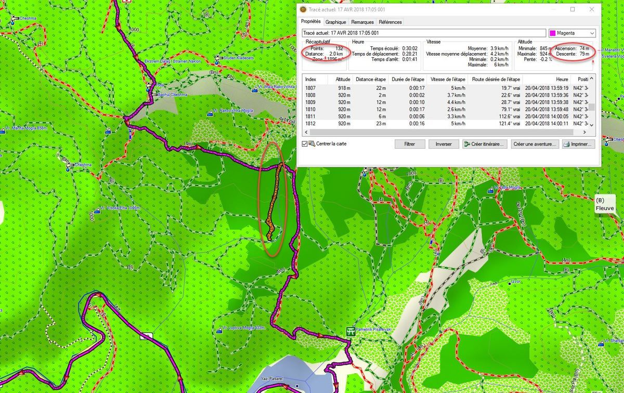Viewport: 624px width, 393px height.
Task: Sort by Vitesse de l'étape column header
Action: point(447,79)
